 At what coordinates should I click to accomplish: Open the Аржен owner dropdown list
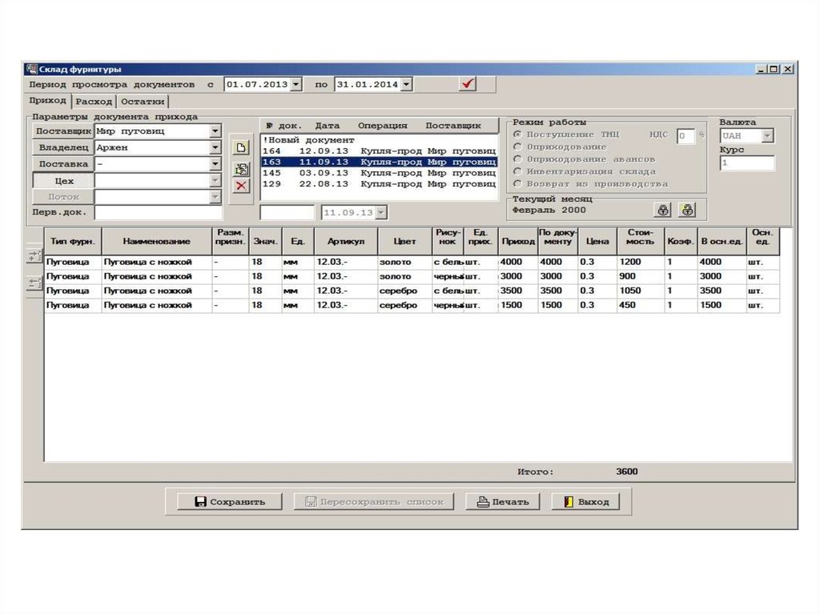pos(215,148)
